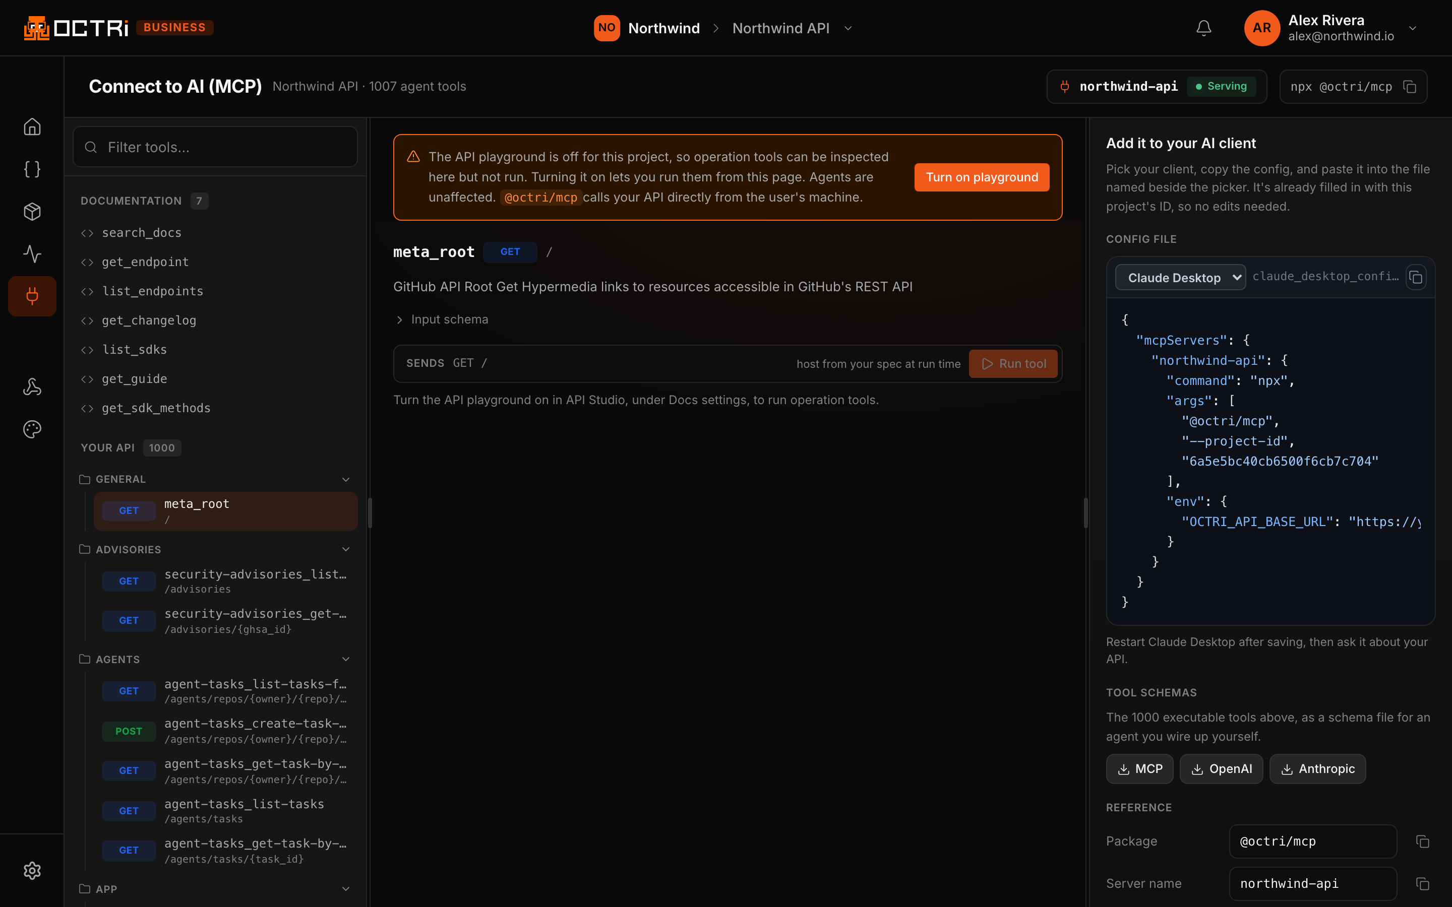Download the Anthropic schema file

point(1317,769)
